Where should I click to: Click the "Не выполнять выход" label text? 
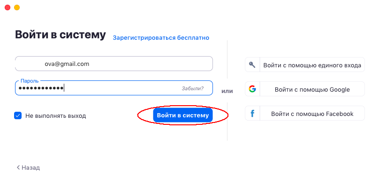point(56,116)
